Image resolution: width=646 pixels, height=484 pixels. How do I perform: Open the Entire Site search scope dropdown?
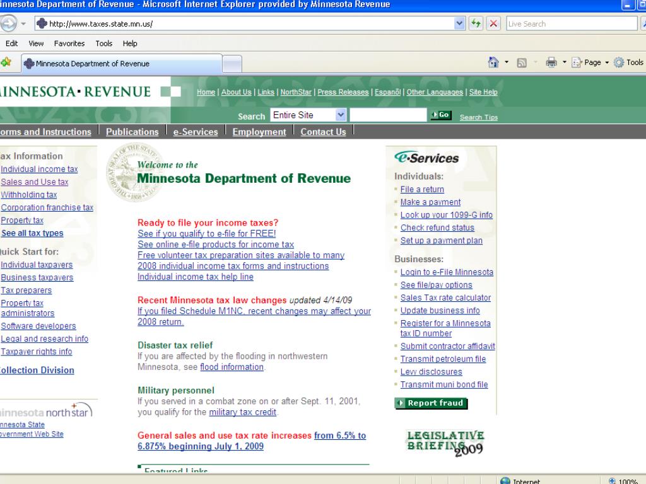pyautogui.click(x=340, y=115)
